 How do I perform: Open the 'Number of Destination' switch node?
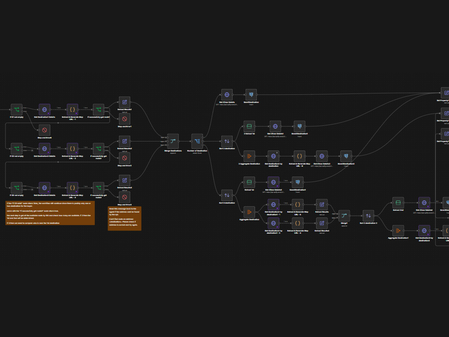(x=197, y=141)
